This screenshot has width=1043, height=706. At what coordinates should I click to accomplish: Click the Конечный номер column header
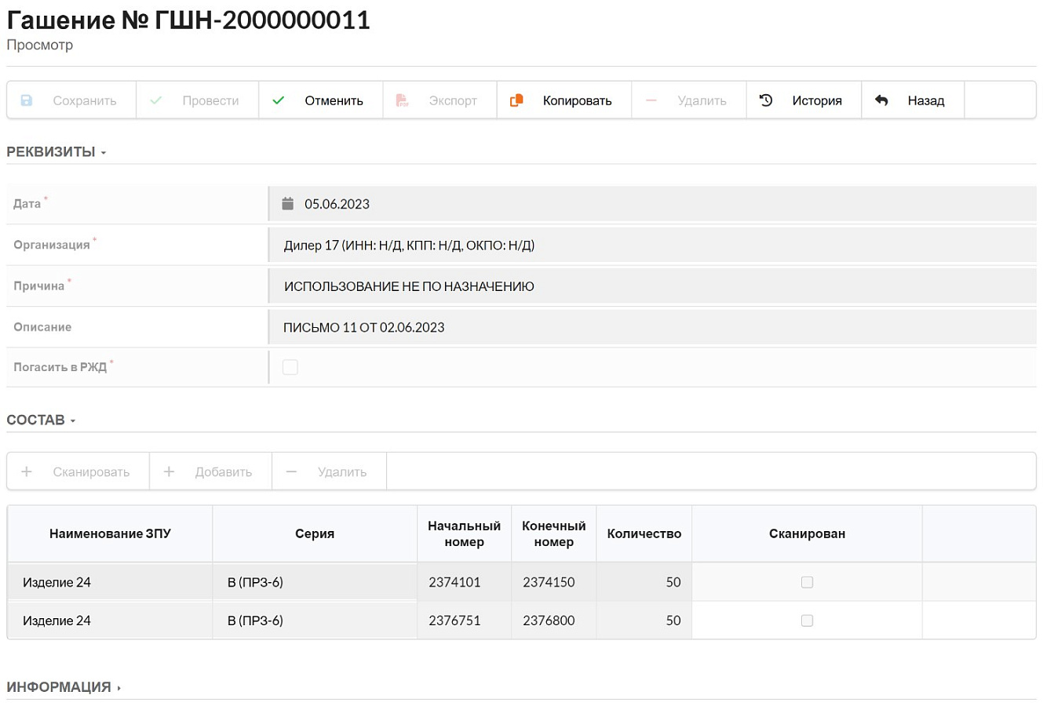[554, 533]
